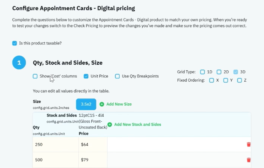The height and width of the screenshot is (168, 264).
Task: Click Add New Size link
Action: coord(119,104)
